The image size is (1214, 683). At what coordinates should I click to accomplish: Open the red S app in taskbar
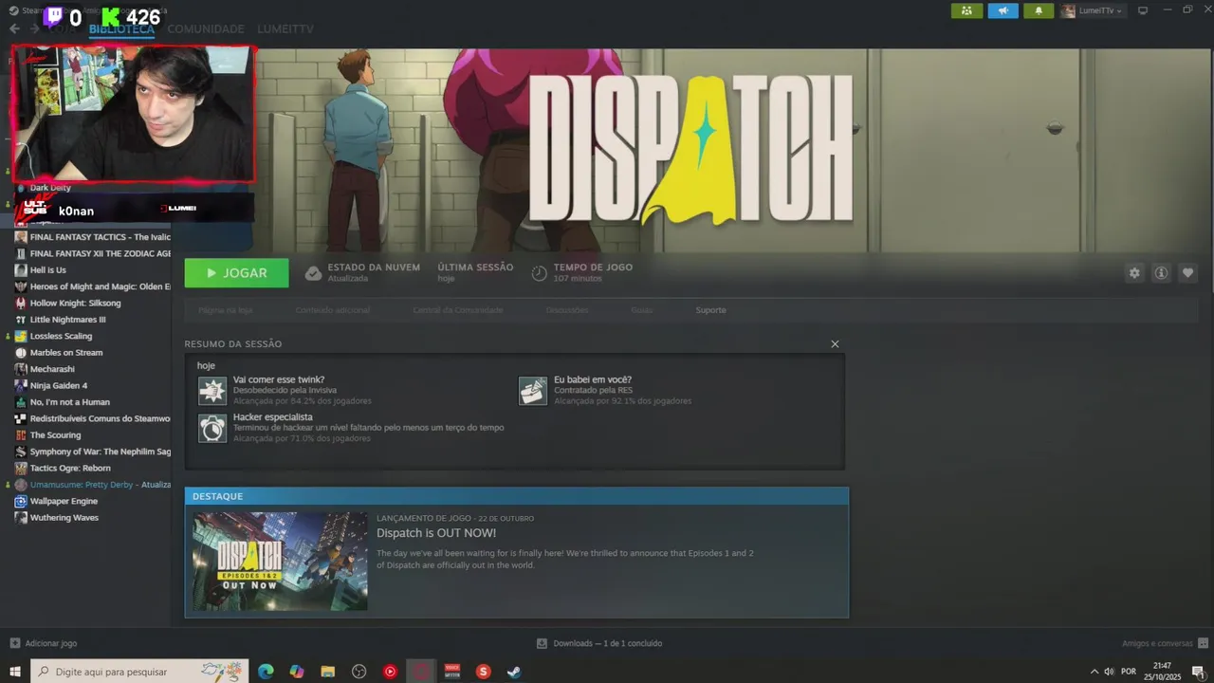tap(483, 672)
